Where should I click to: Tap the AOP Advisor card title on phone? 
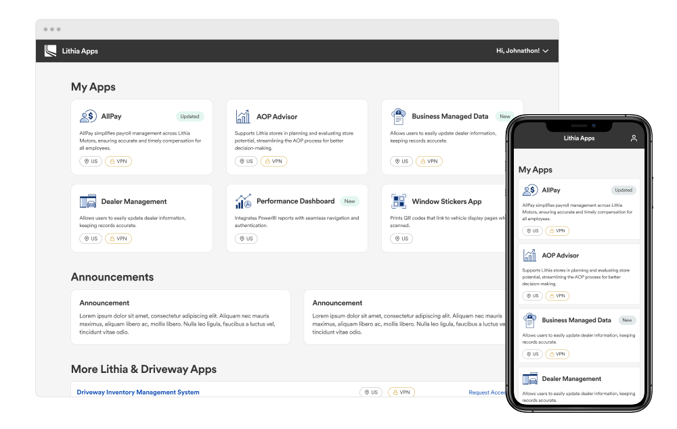click(x=561, y=255)
